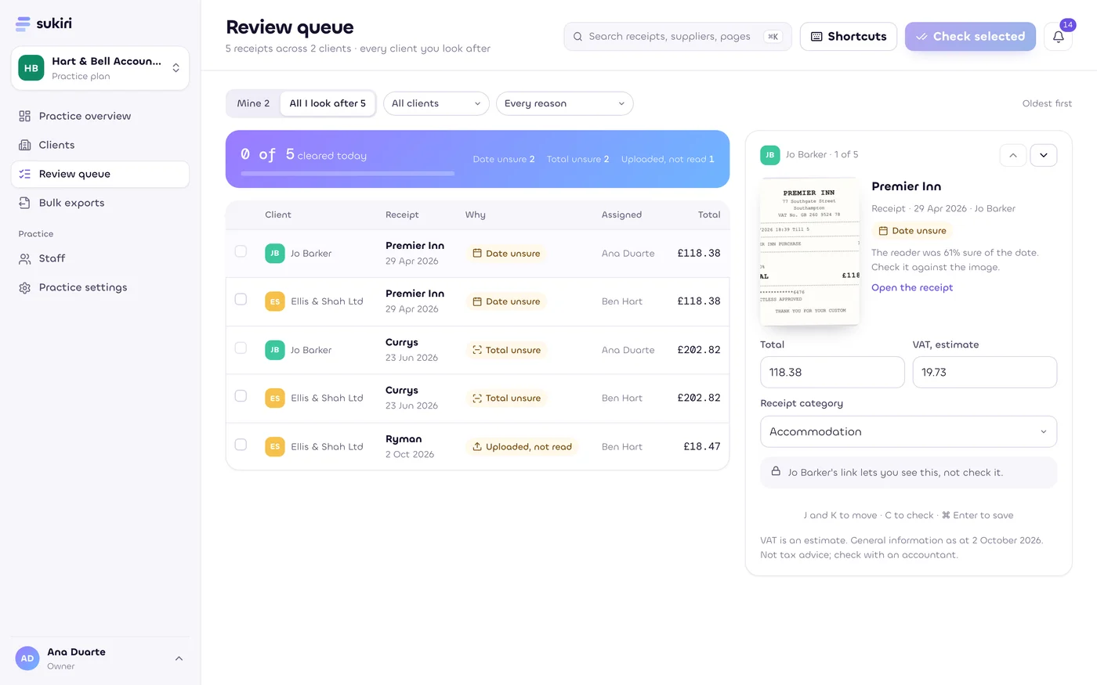Open the All clients dropdown
The image size is (1097, 685).
click(x=436, y=103)
